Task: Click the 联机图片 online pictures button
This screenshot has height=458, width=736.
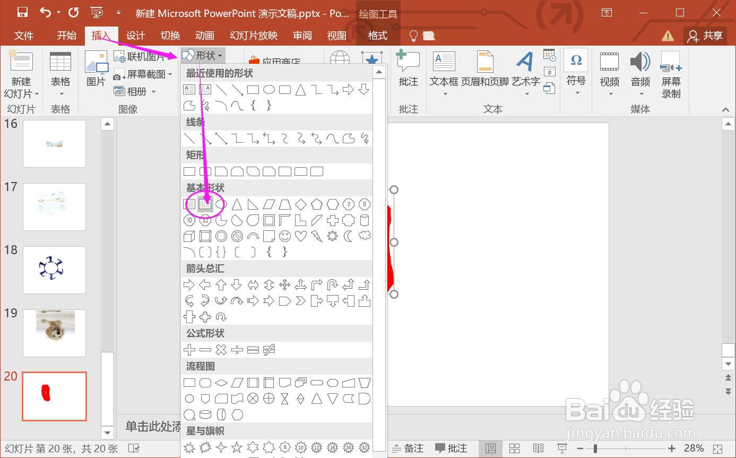Action: click(140, 56)
